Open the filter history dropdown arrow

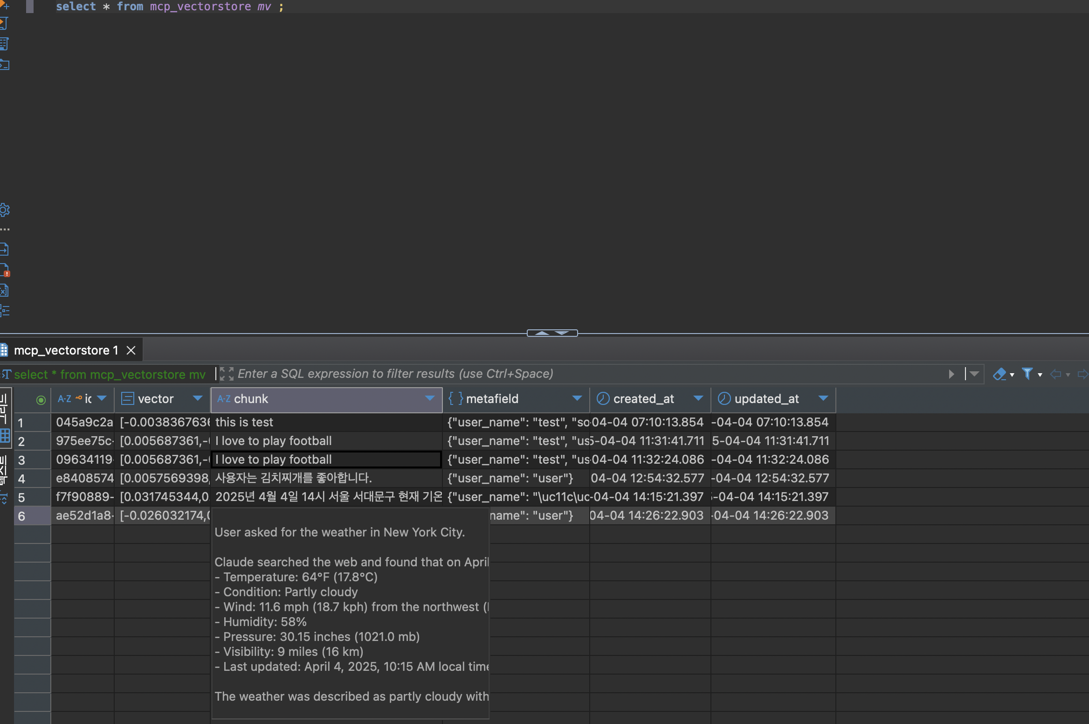974,374
